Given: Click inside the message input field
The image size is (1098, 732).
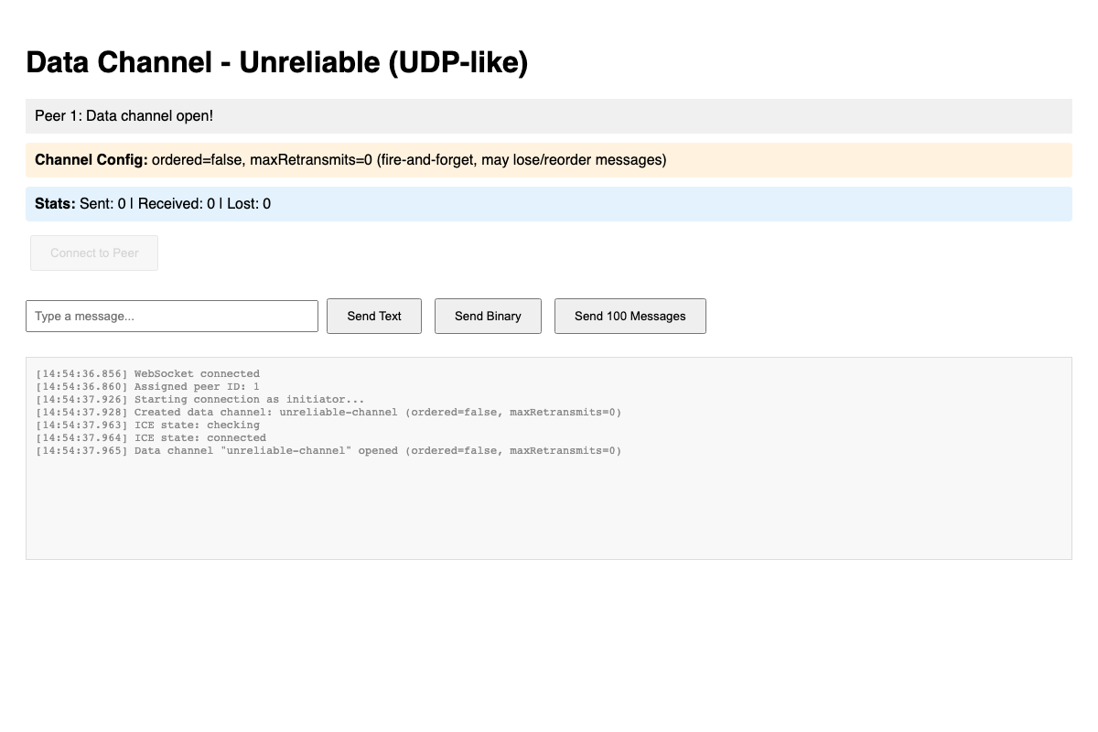Looking at the screenshot, I should coord(172,316).
